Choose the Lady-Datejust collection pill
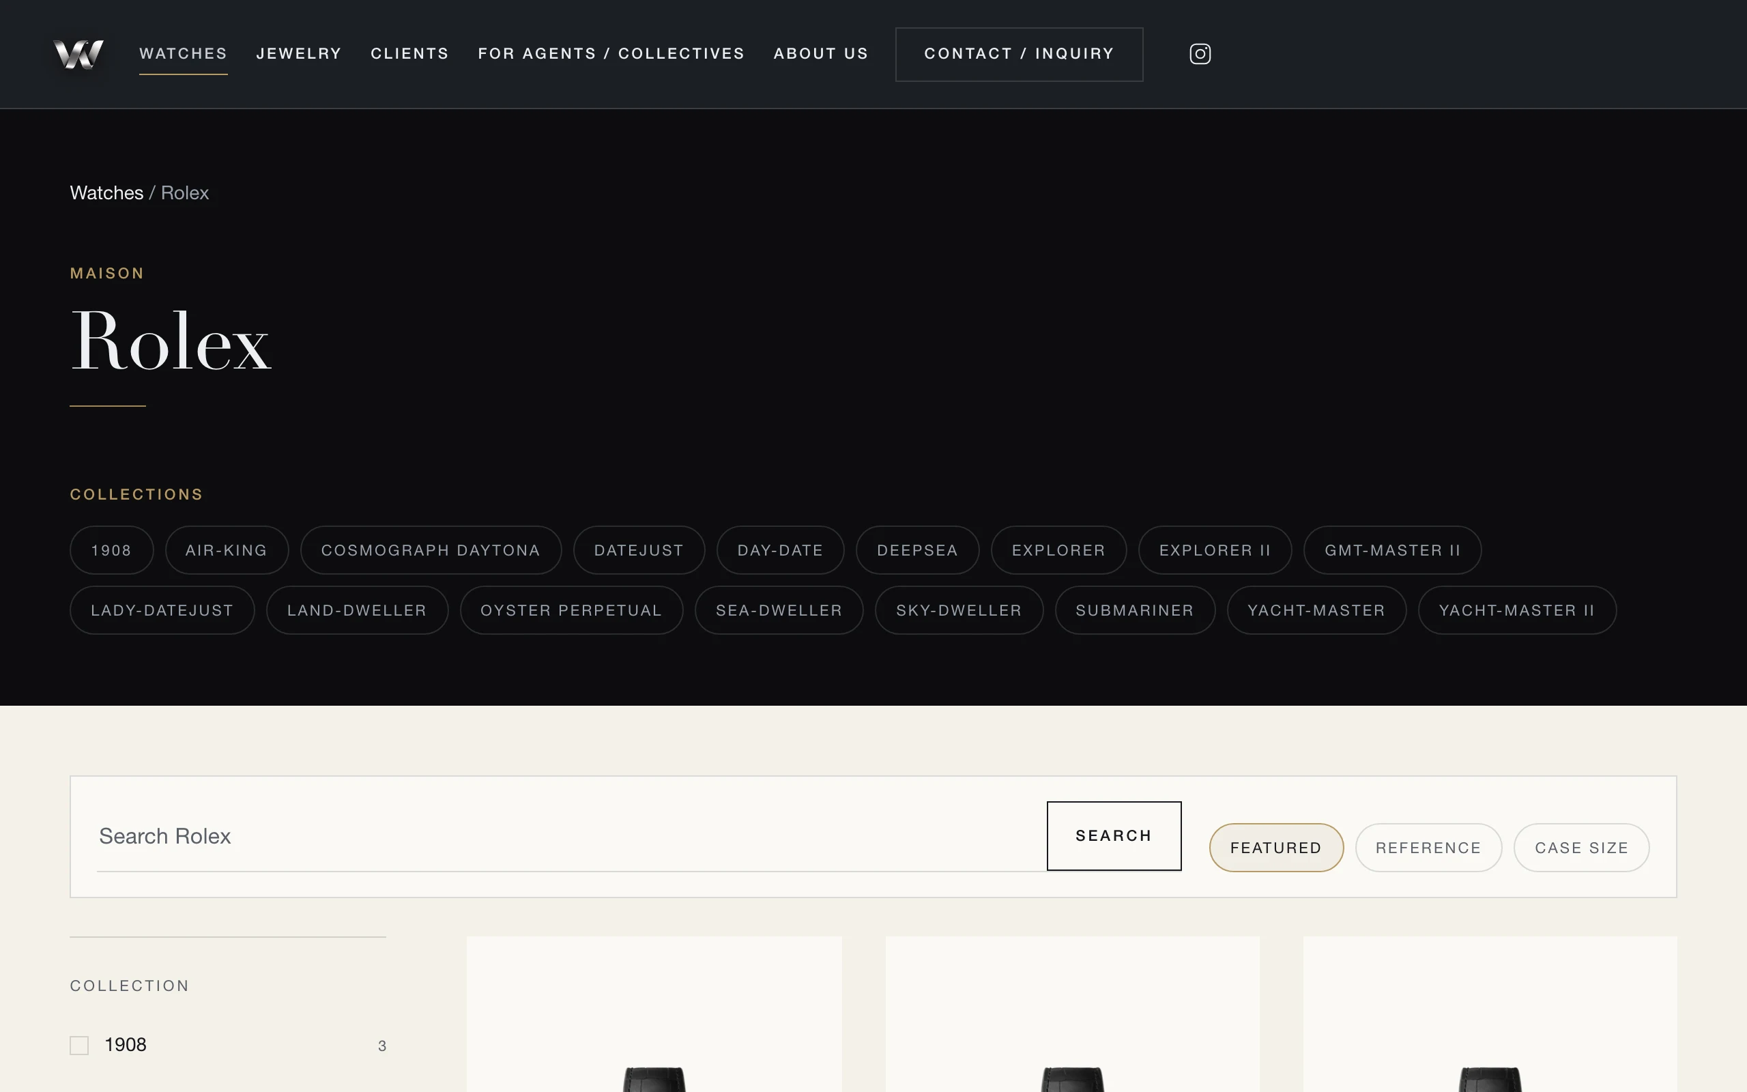The height and width of the screenshot is (1092, 1747). [162, 610]
